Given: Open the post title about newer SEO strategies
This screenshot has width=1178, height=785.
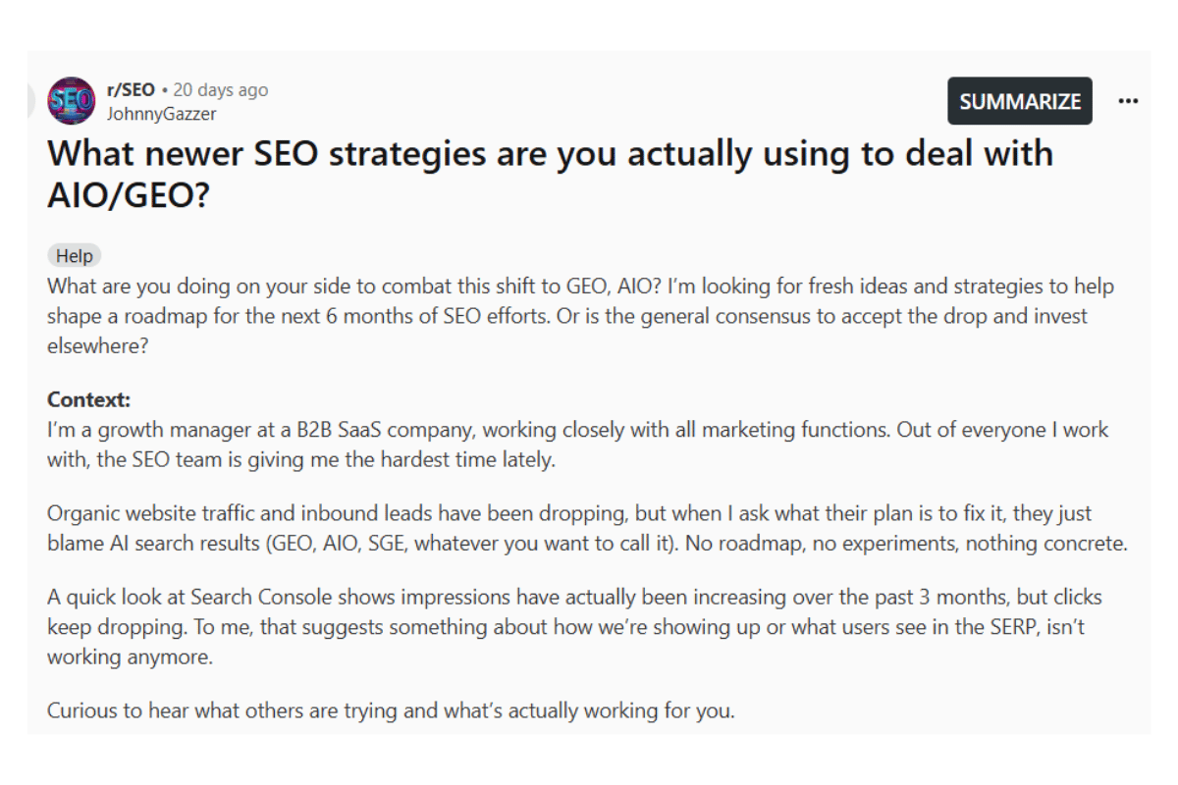Looking at the screenshot, I should [550, 174].
